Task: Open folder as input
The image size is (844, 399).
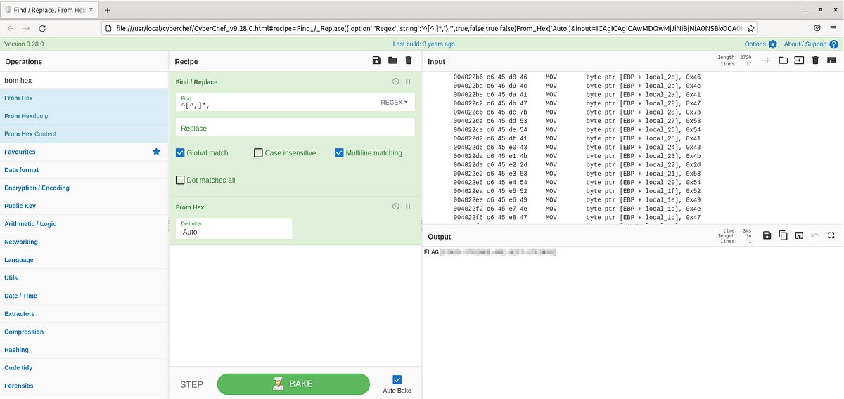Action: point(783,61)
